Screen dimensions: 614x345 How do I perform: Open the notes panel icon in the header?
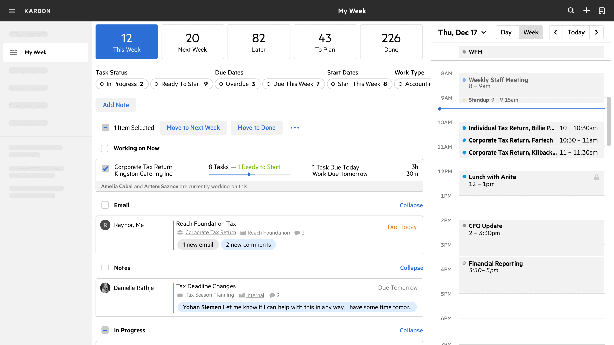pos(602,11)
